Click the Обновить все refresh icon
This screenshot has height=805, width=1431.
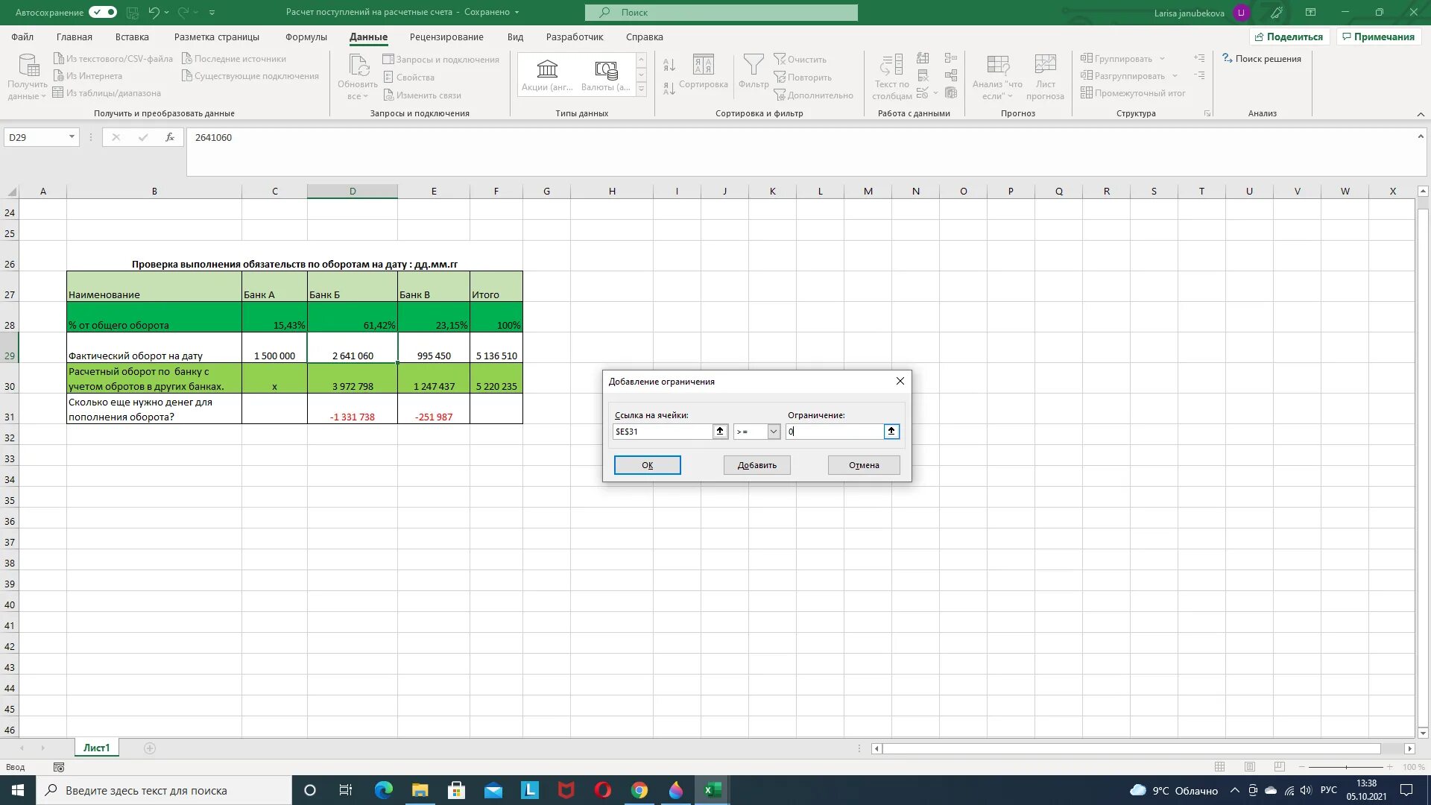coord(358,66)
